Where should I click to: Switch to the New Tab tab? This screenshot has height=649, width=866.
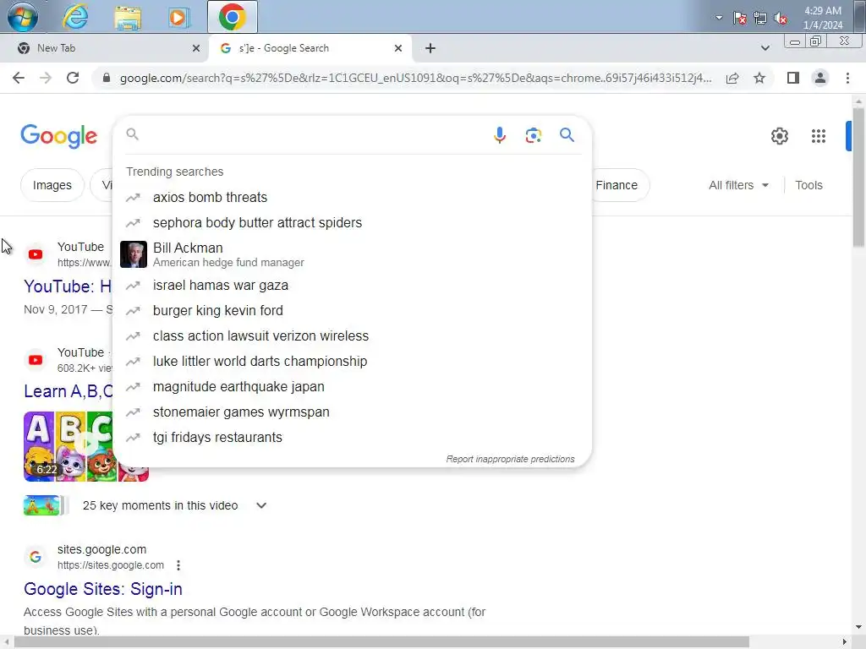(104, 48)
